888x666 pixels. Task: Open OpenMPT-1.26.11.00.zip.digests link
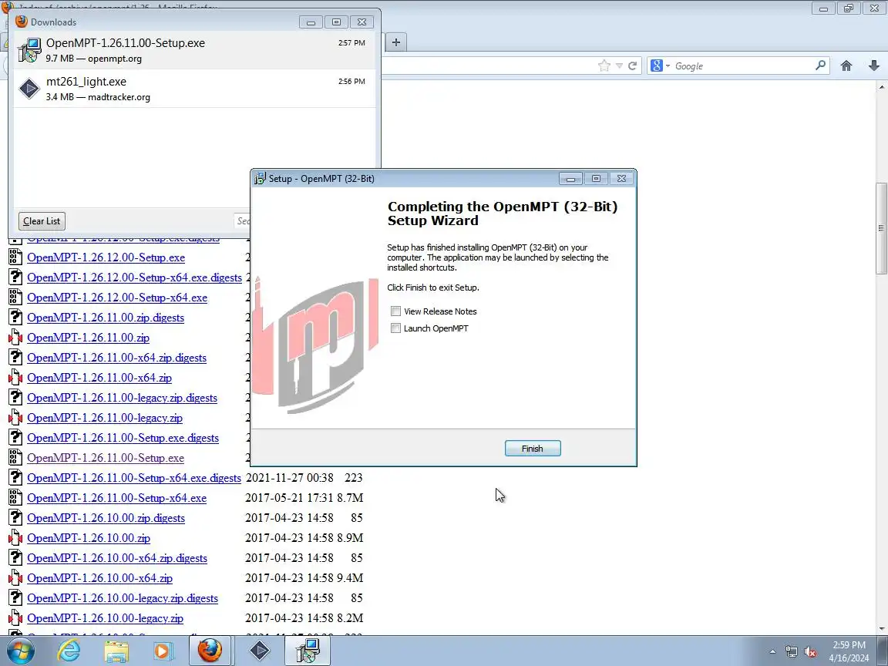(x=106, y=317)
